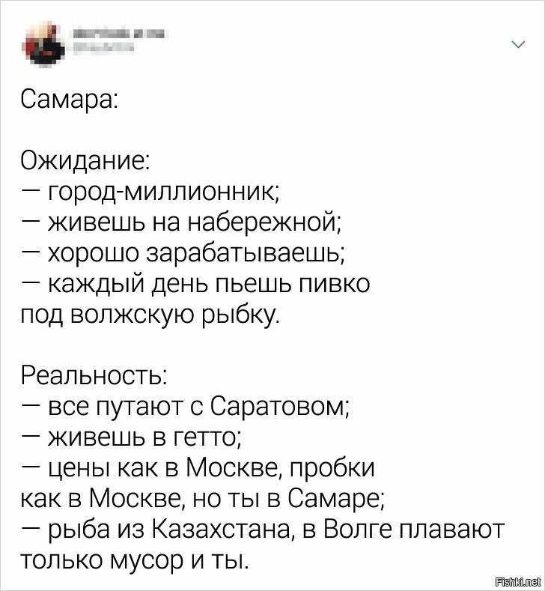Click the text "живешь в гетто;"
The height and width of the screenshot is (591, 545).
(x=145, y=439)
